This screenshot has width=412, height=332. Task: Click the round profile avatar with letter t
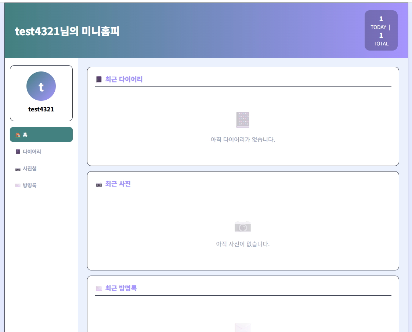pyautogui.click(x=41, y=86)
